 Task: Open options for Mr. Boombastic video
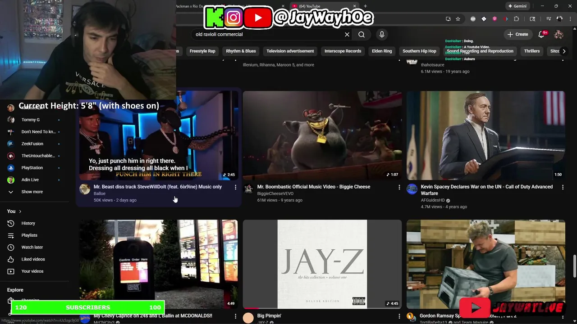pyautogui.click(x=399, y=187)
